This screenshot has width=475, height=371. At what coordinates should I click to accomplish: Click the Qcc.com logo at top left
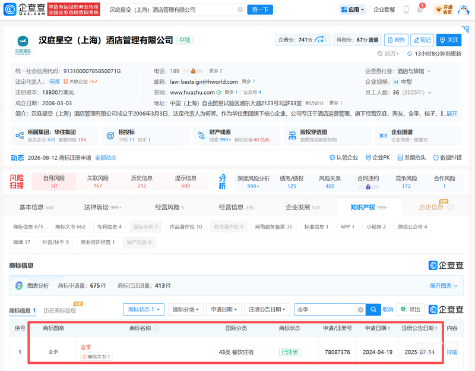[24, 10]
